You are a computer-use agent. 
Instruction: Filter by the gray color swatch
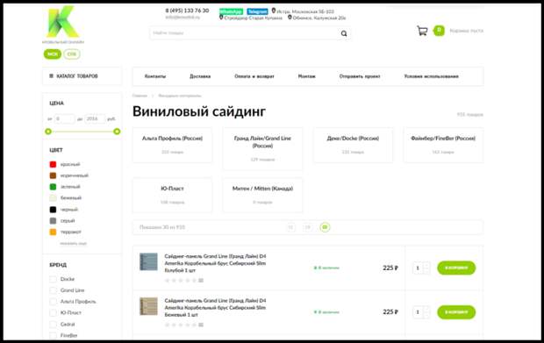click(53, 220)
